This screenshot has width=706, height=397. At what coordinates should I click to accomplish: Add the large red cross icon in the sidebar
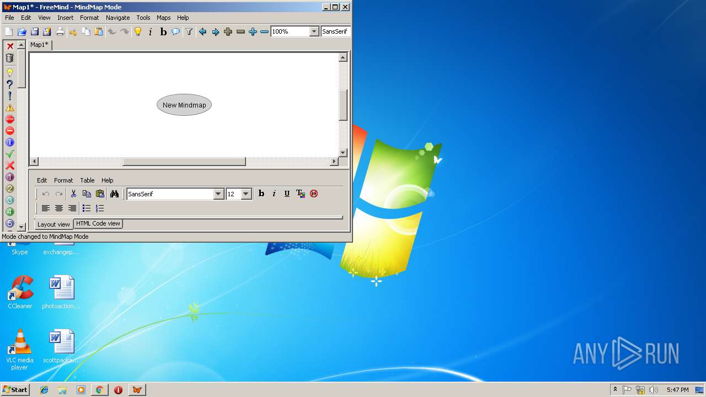pos(9,165)
